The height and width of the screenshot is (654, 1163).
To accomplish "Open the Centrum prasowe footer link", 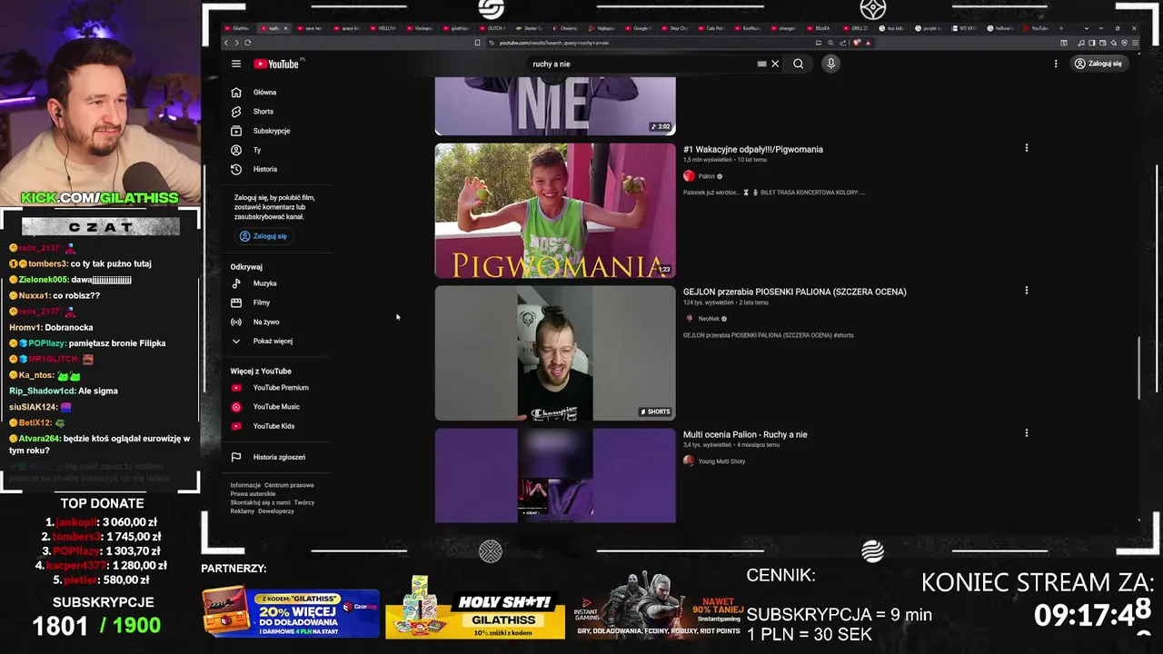I will point(289,485).
